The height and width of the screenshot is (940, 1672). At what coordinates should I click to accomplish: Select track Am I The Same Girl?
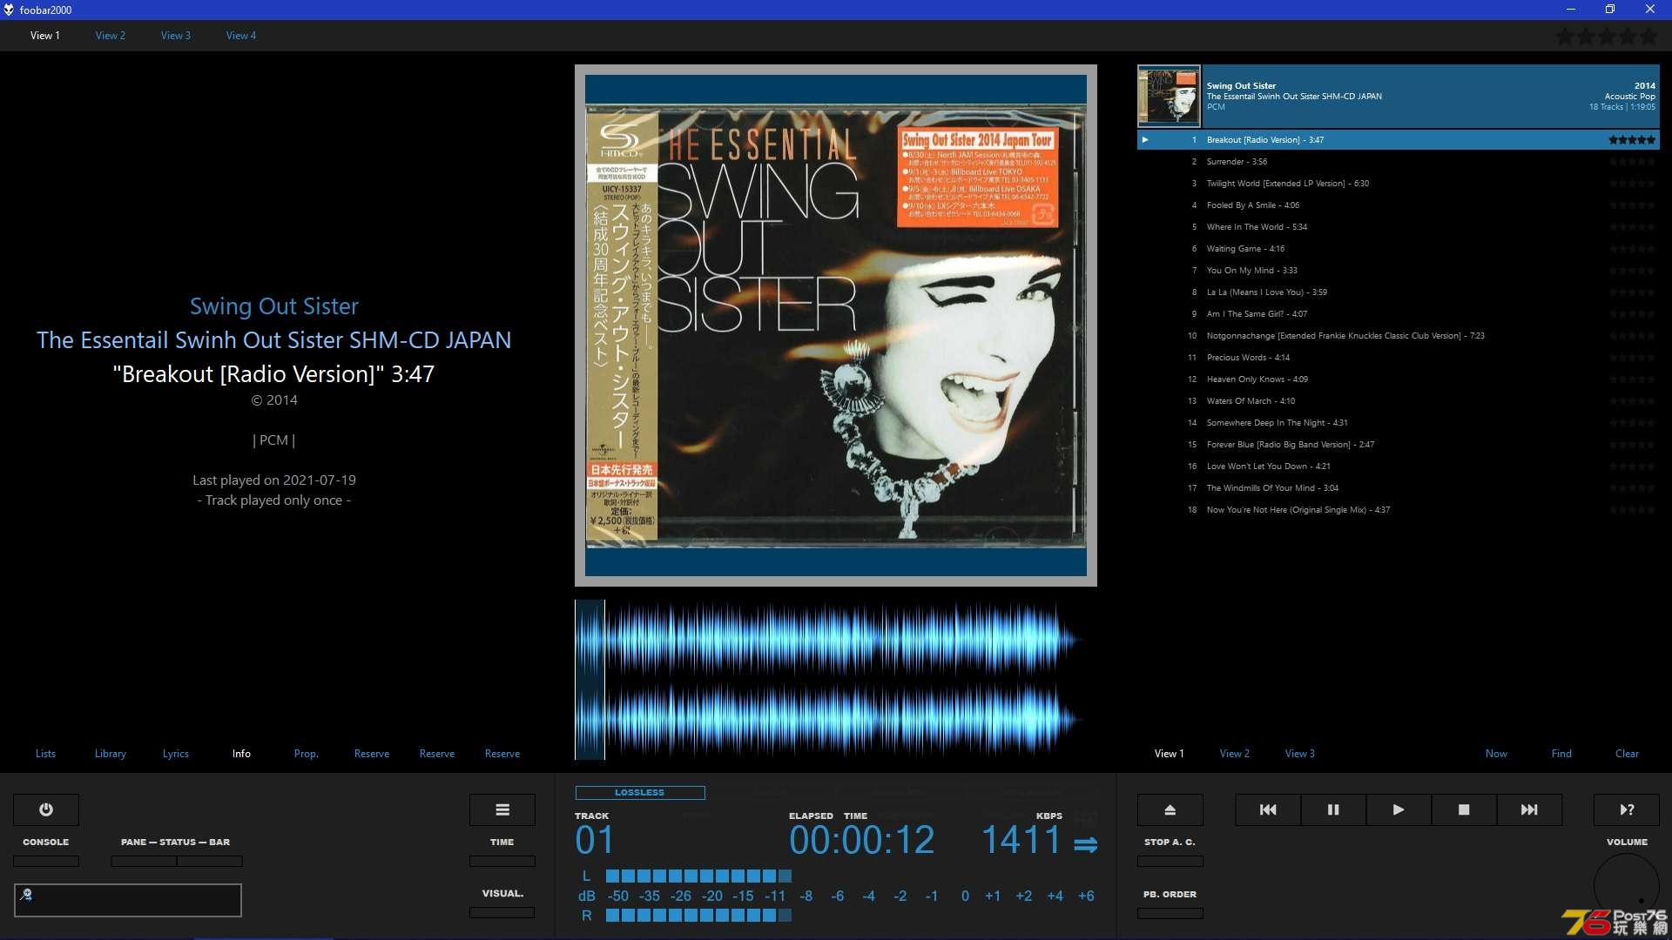1398,314
